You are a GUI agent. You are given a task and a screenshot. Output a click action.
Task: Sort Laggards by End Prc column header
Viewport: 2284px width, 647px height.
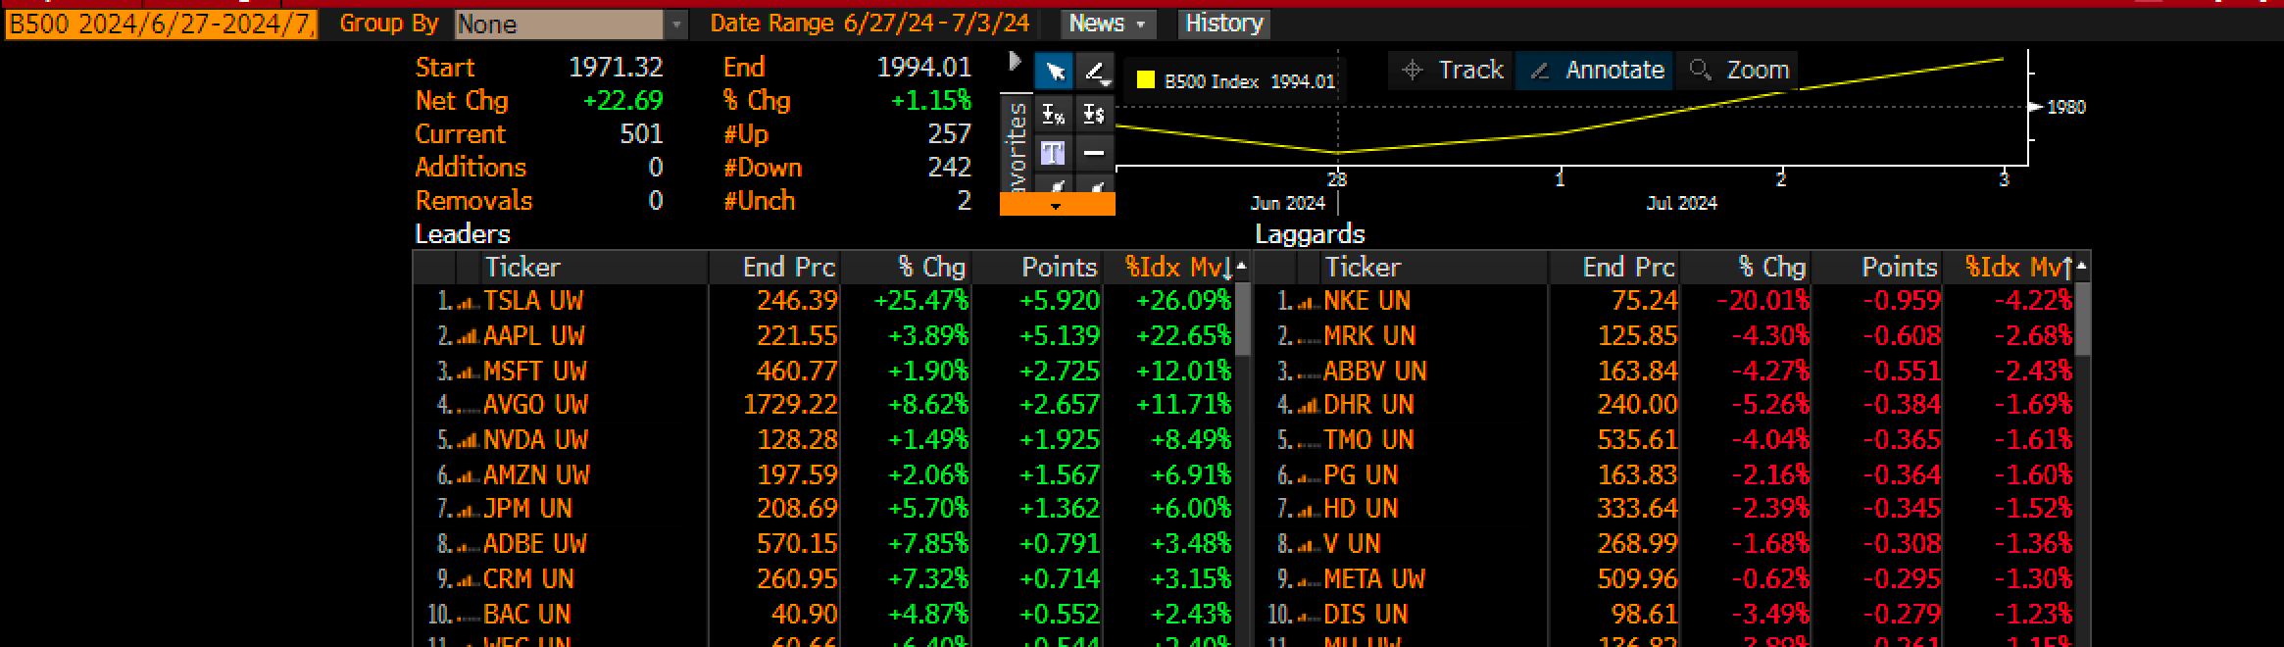[1614, 268]
